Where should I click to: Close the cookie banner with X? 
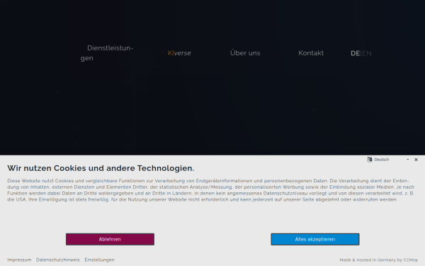pos(416,160)
